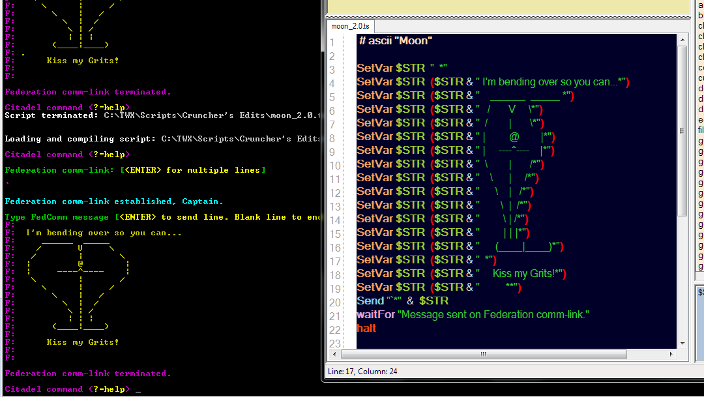This screenshot has height=397, width=704.
Task: Click the up arrow on editor's vertical scrollbar
Action: coord(683,39)
